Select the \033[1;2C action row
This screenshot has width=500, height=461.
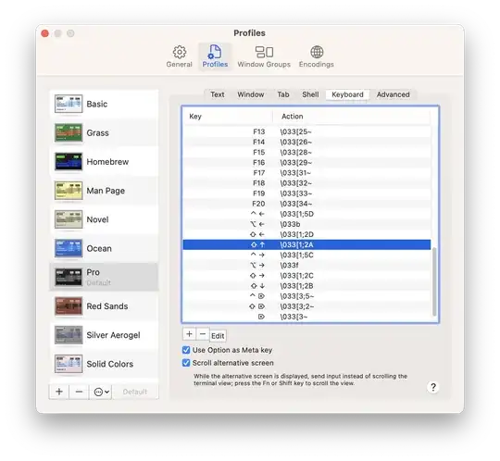click(306, 276)
